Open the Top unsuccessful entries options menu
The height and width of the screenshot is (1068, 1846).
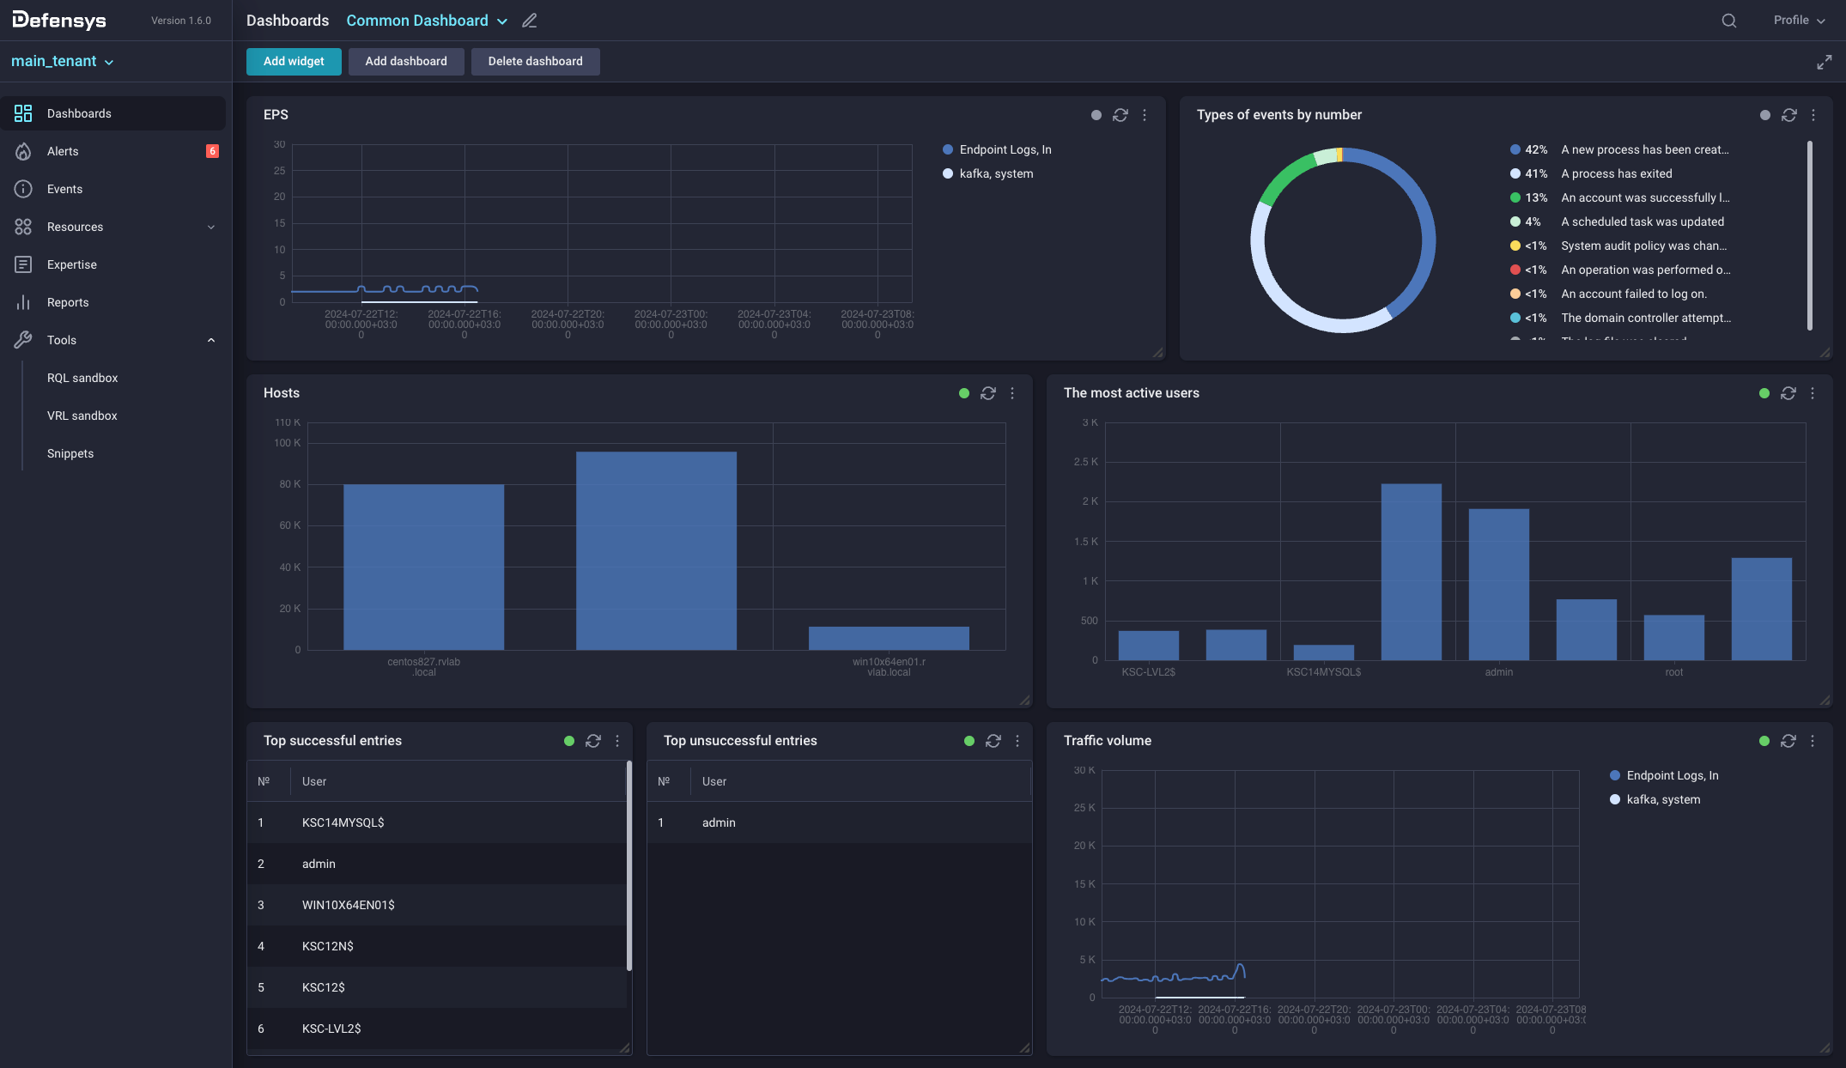pos(1017,741)
